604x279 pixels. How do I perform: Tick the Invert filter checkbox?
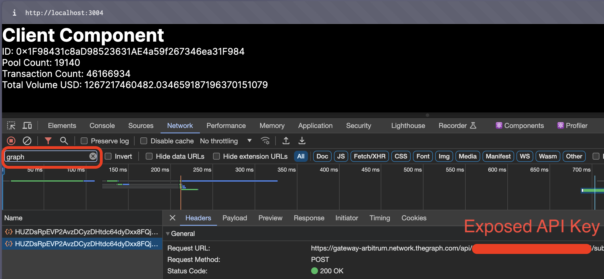tap(108, 156)
